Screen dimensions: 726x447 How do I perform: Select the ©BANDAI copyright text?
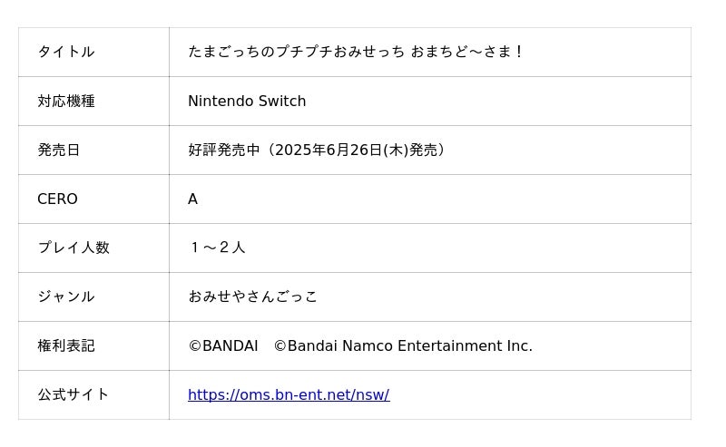(223, 346)
